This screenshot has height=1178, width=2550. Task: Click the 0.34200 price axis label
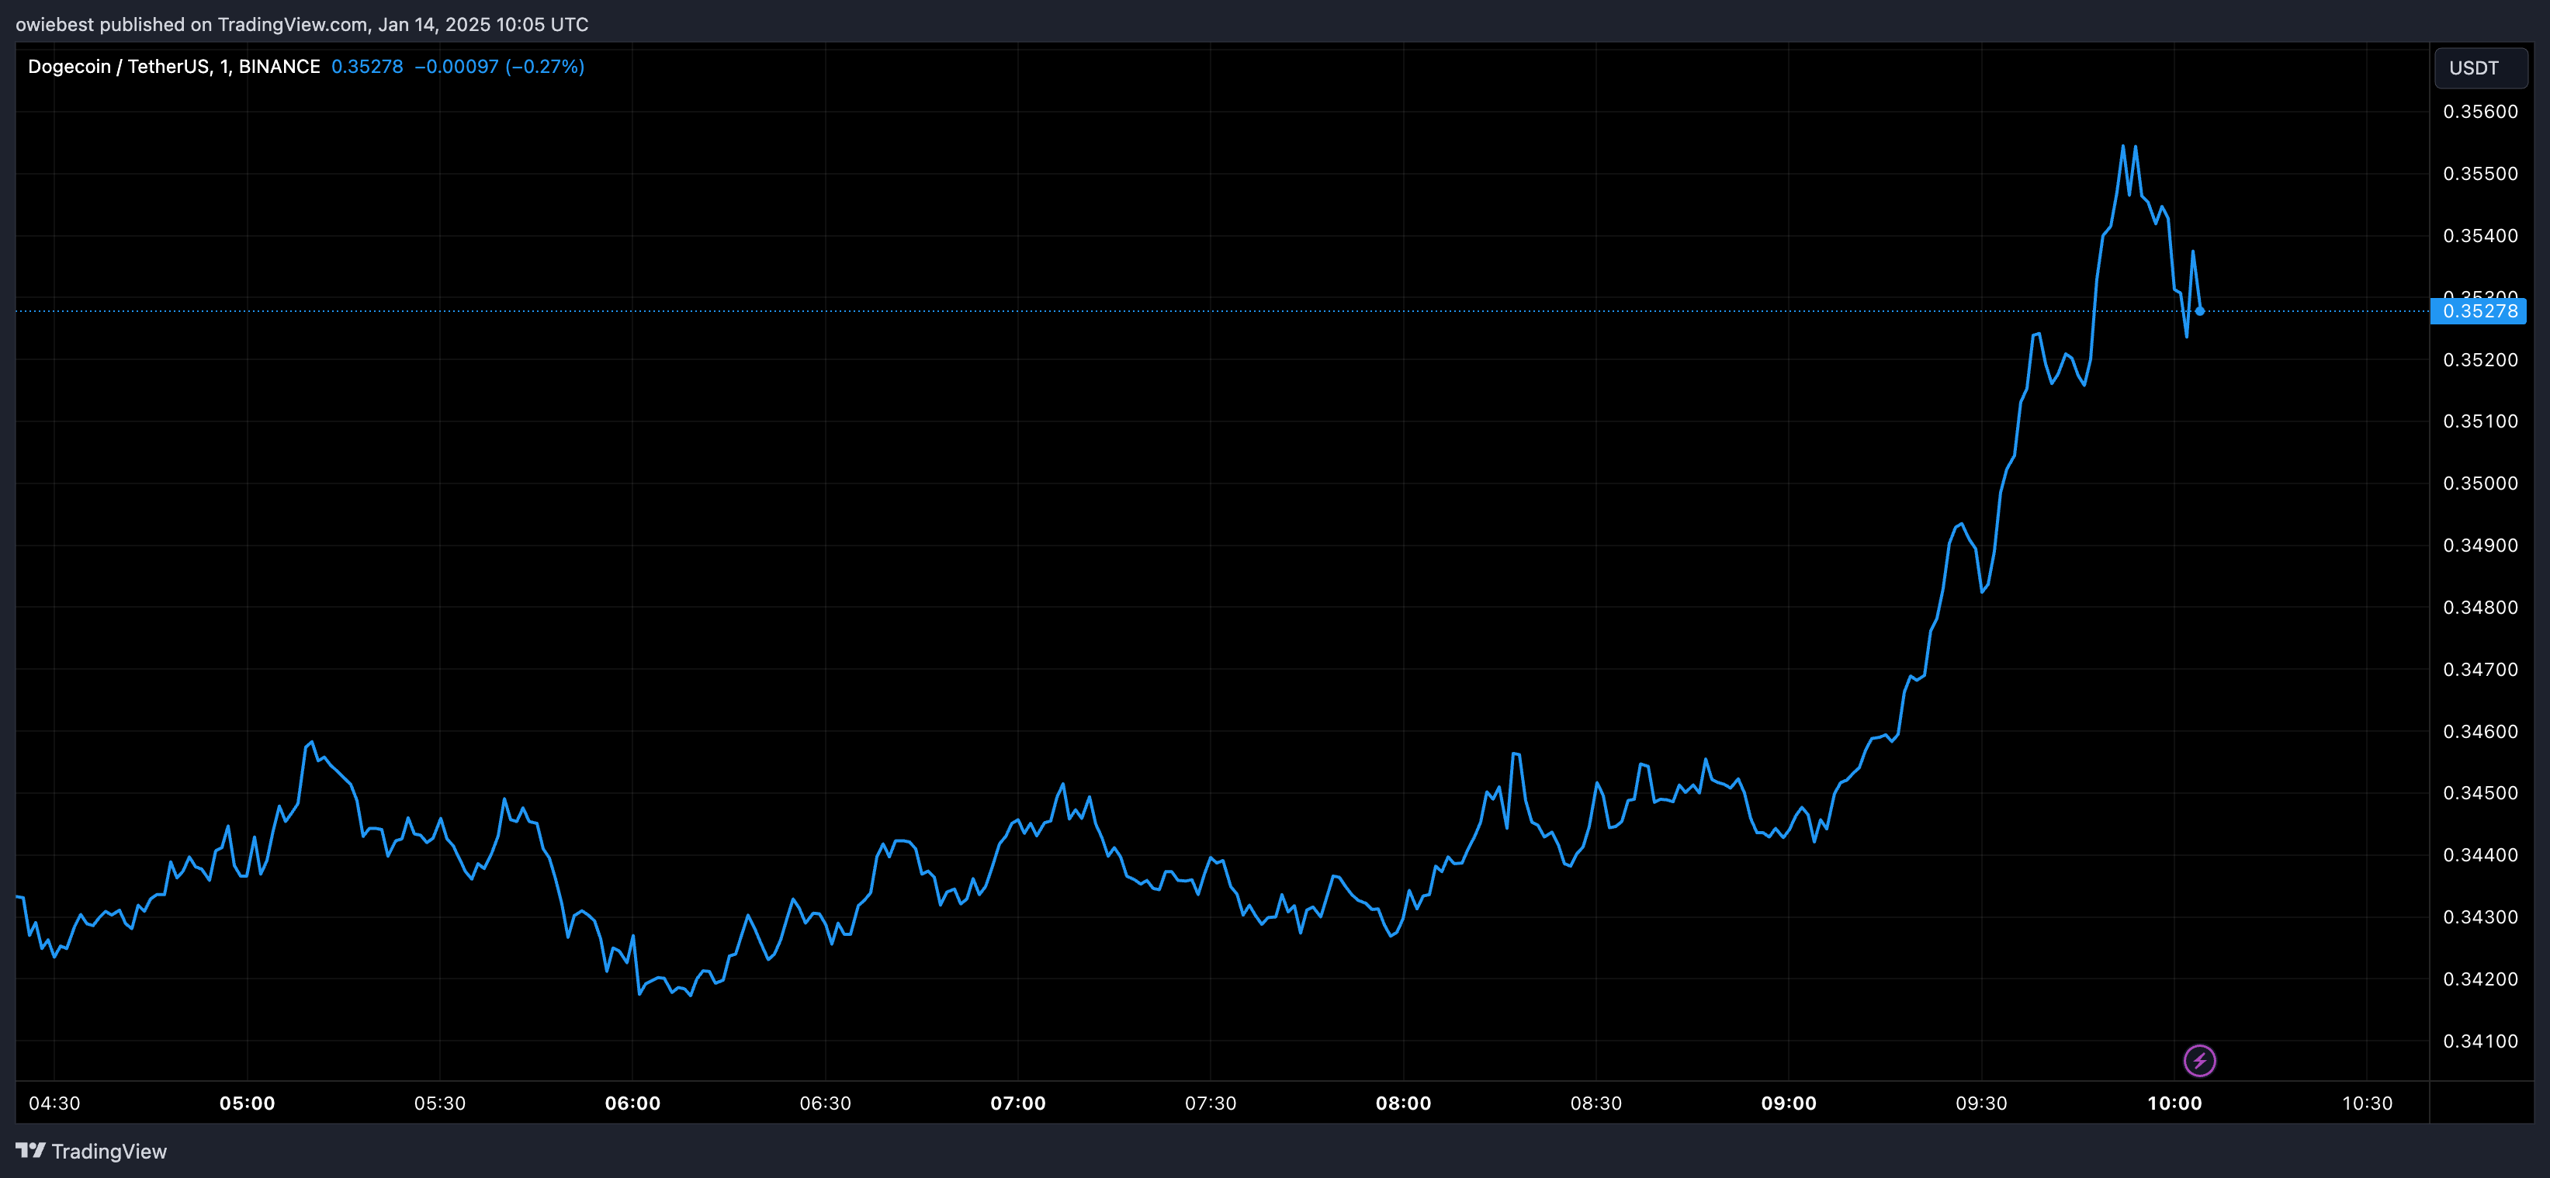click(x=2481, y=979)
